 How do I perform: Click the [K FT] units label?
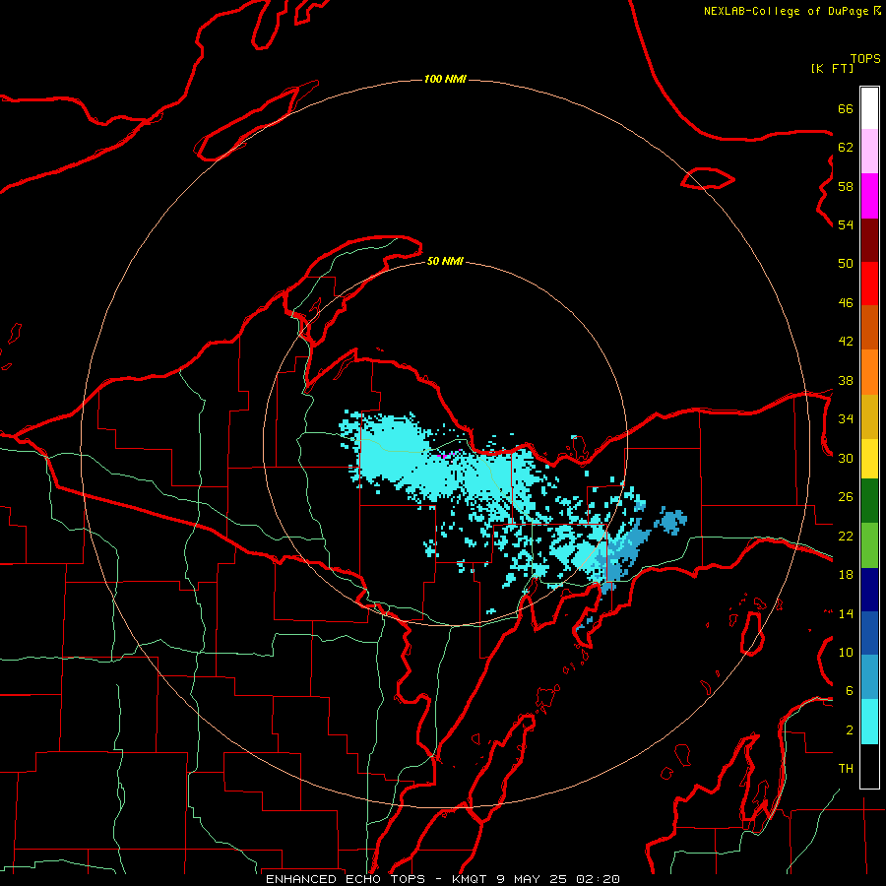[x=832, y=68]
